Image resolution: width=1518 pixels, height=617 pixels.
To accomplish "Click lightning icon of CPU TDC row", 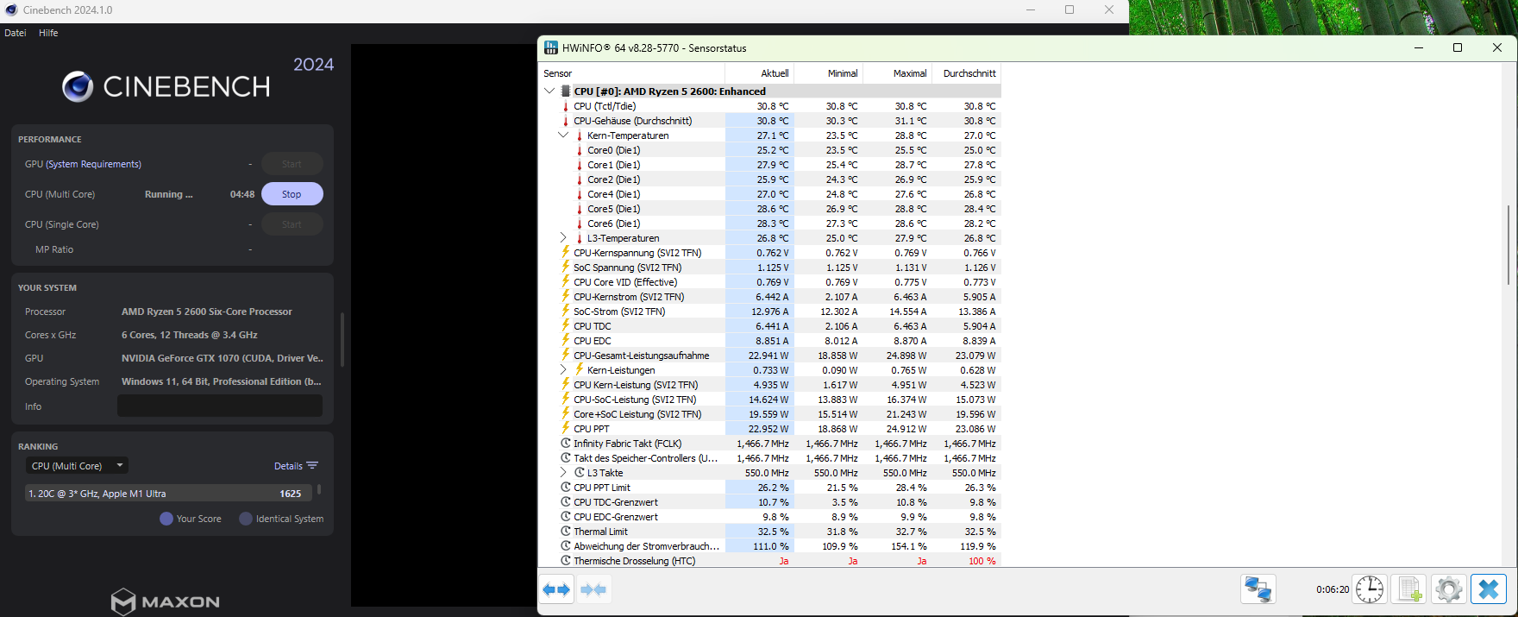I will point(566,326).
